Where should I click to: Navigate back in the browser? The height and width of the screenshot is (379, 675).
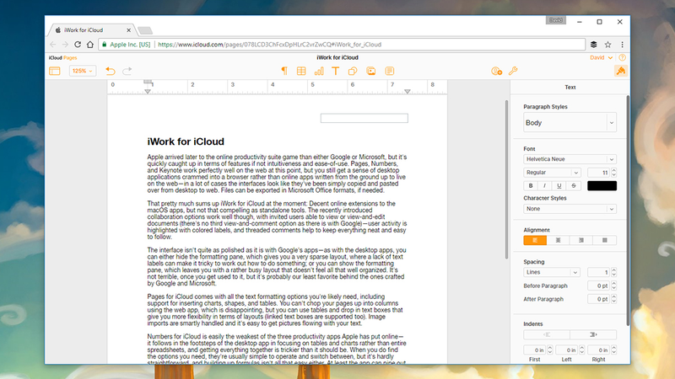tap(53, 45)
